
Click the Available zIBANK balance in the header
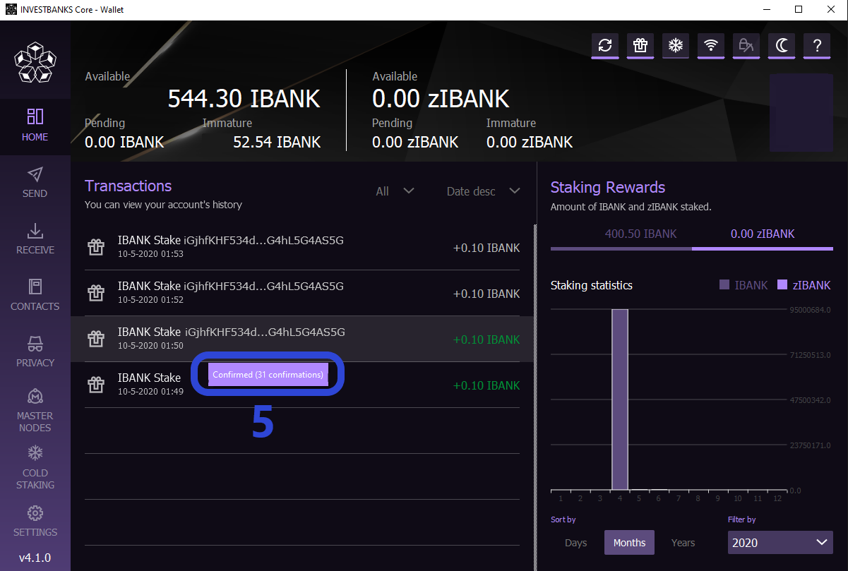[441, 99]
